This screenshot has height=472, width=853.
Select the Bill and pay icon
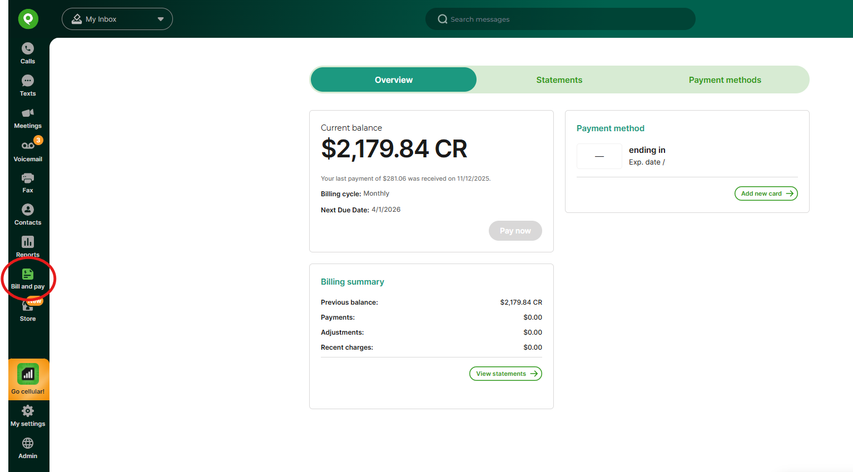pyautogui.click(x=28, y=278)
